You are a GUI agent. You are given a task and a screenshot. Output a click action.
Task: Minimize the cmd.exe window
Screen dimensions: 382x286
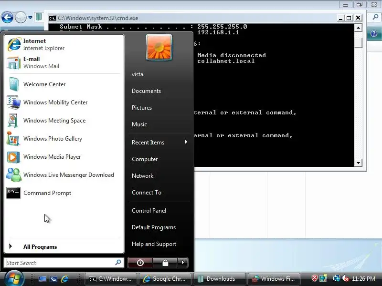(x=340, y=18)
